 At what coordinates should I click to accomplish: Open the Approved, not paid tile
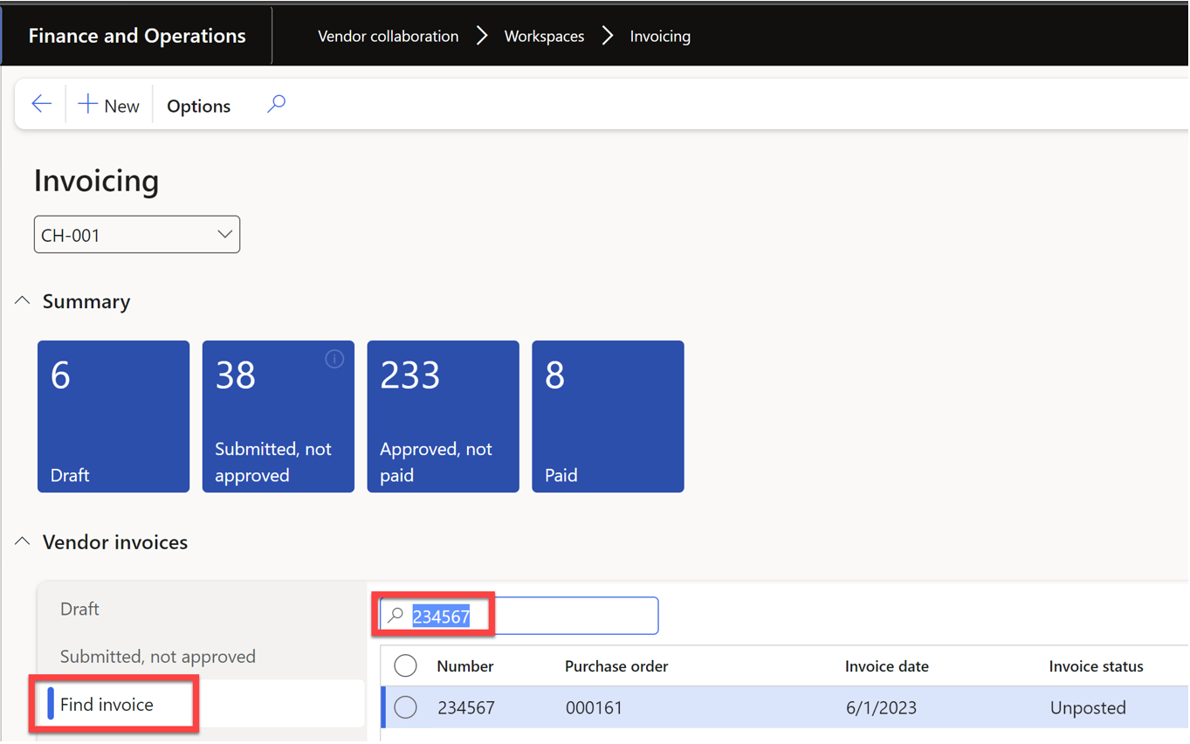click(x=444, y=417)
